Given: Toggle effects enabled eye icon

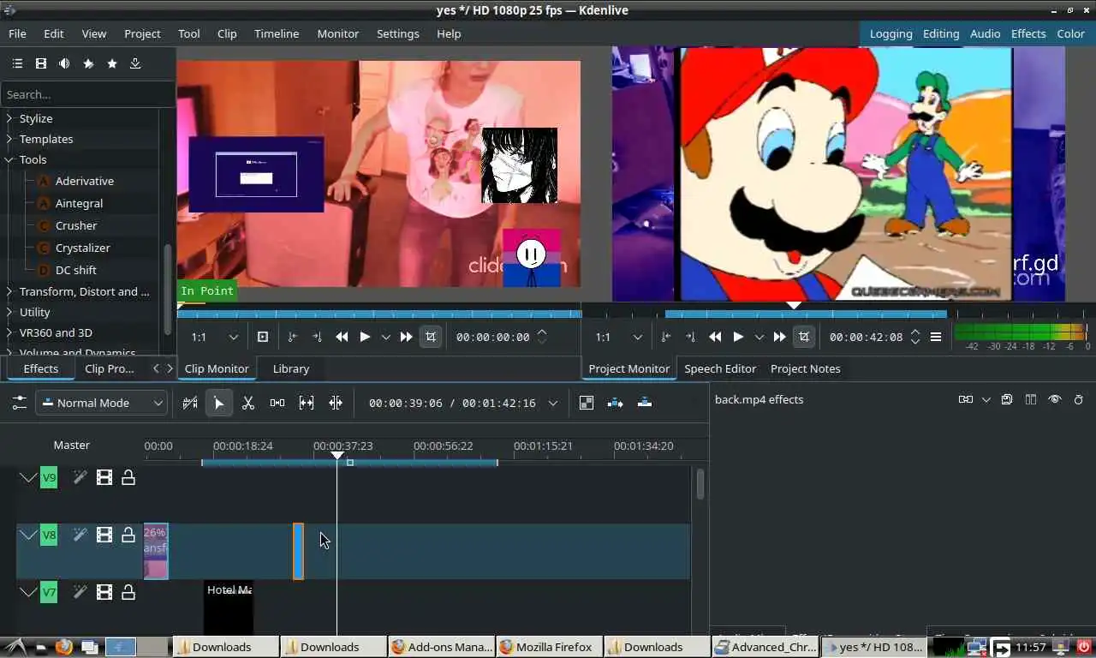Looking at the screenshot, I should (1055, 399).
